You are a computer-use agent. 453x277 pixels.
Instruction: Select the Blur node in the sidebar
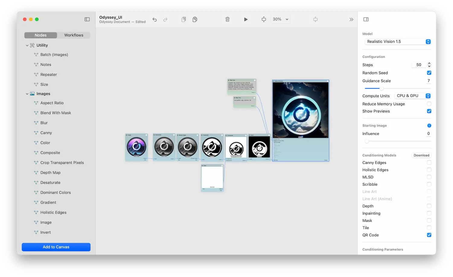click(44, 123)
